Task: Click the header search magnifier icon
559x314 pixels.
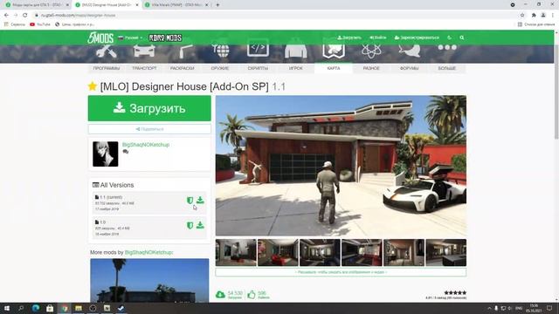Action: 462,38
